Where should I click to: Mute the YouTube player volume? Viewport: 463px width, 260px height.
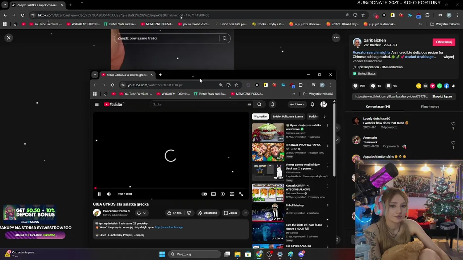pos(109,194)
